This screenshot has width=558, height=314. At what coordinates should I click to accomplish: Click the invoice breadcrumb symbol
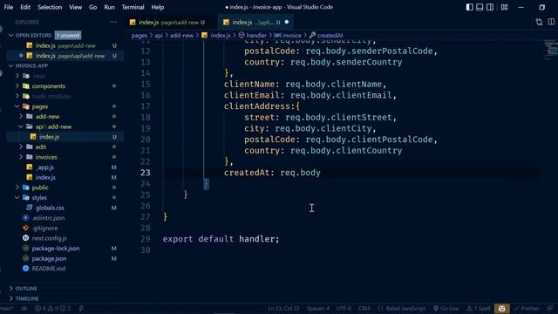[288, 35]
